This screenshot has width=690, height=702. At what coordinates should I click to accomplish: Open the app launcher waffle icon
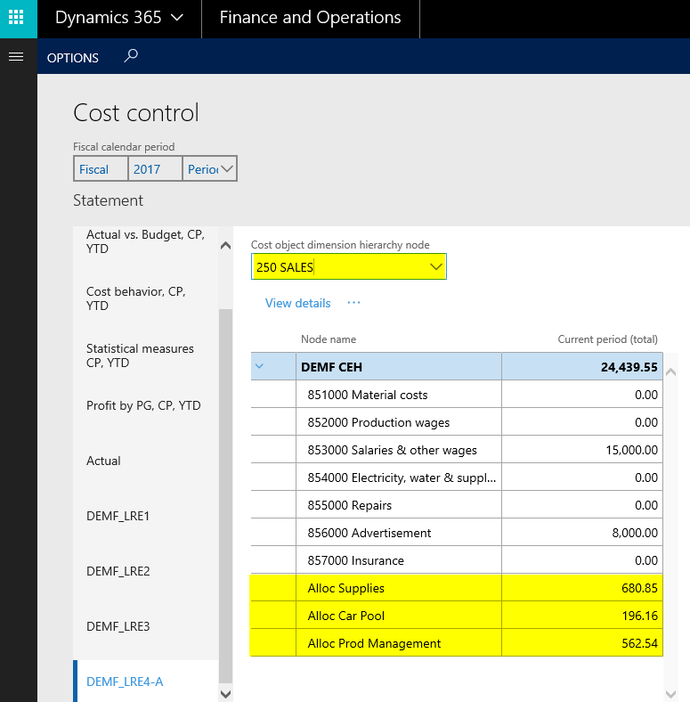click(x=18, y=18)
